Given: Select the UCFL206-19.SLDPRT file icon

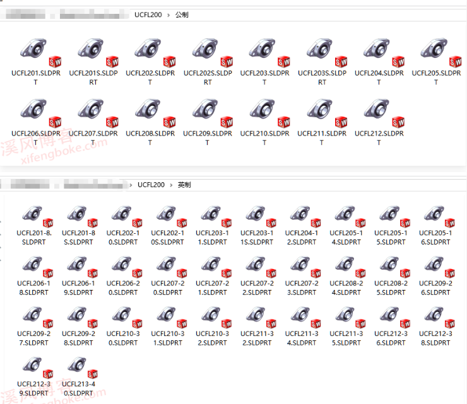Looking at the screenshot, I should (82, 267).
